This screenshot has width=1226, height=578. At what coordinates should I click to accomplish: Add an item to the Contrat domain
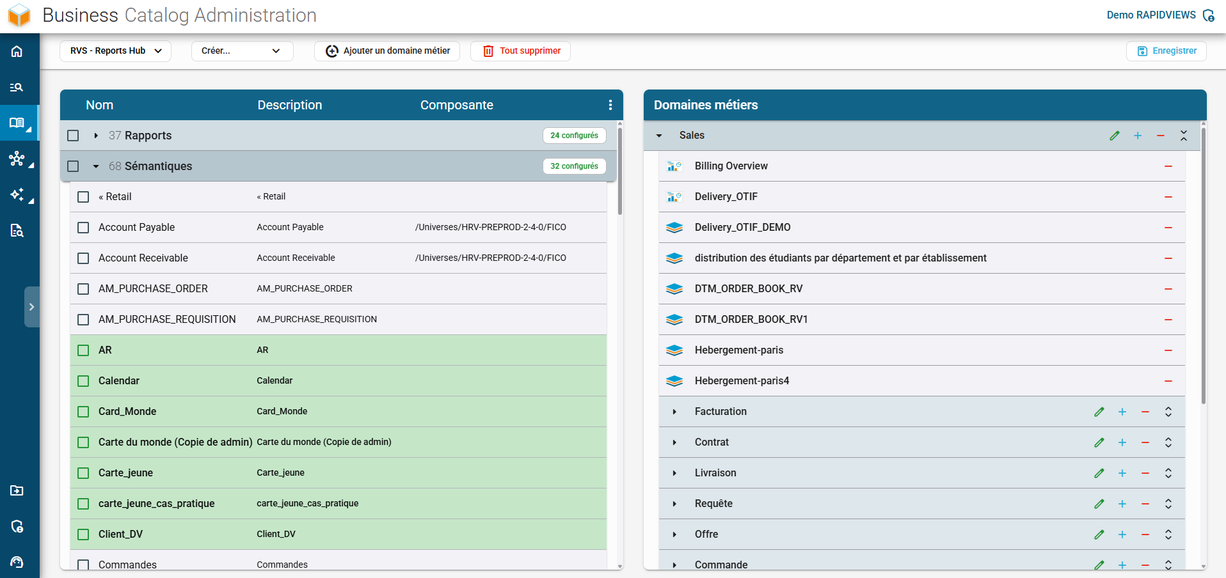pyautogui.click(x=1122, y=442)
